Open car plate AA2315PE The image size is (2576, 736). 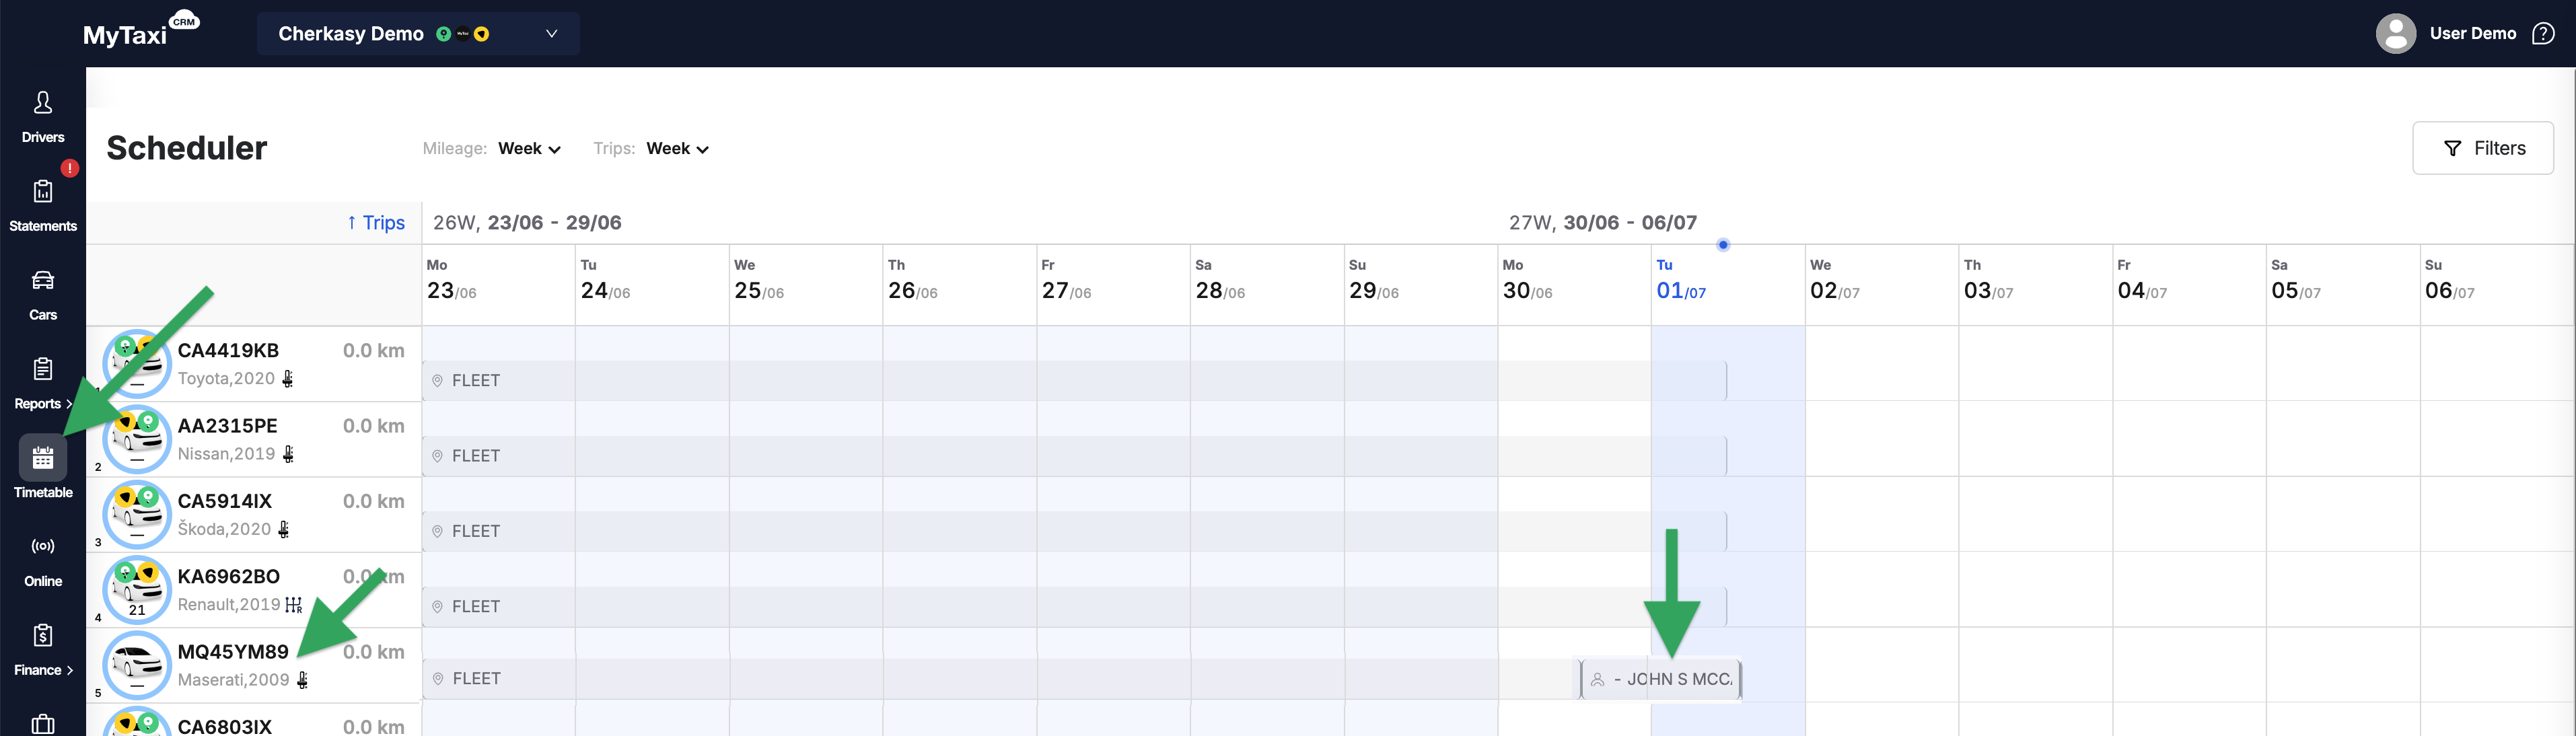(227, 426)
